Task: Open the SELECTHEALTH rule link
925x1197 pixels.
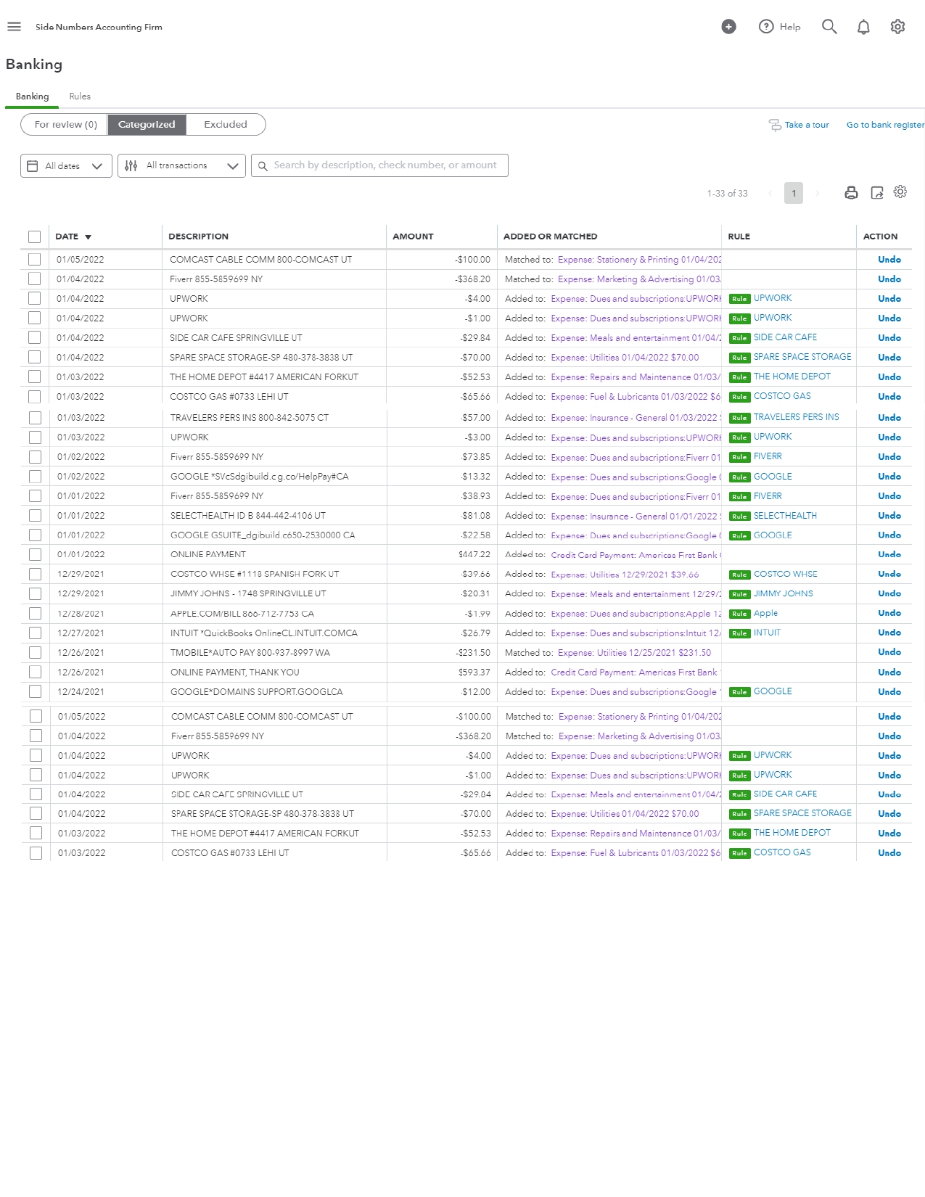Action: click(x=785, y=516)
